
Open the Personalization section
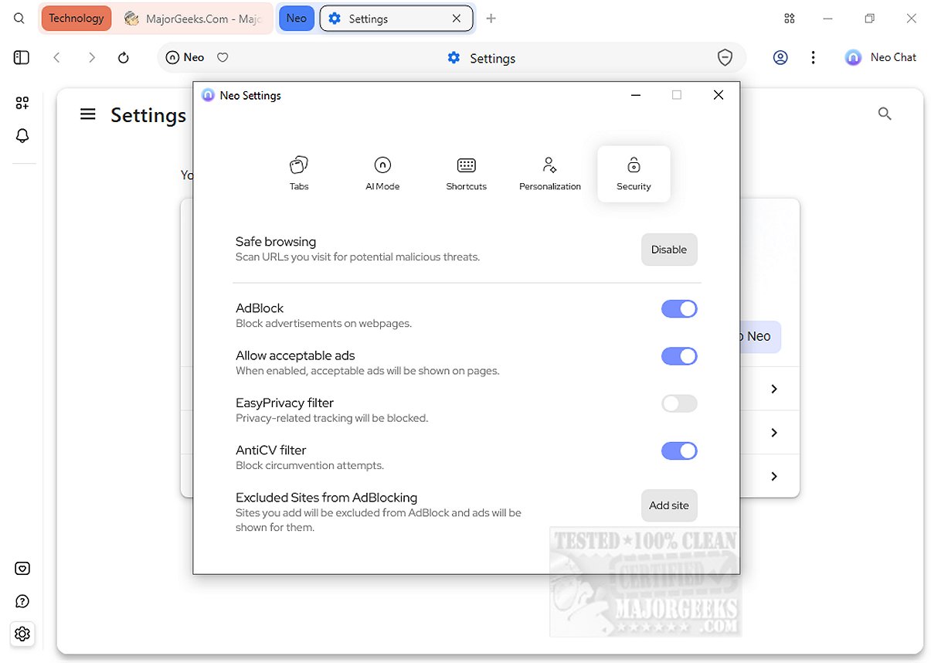click(x=550, y=173)
